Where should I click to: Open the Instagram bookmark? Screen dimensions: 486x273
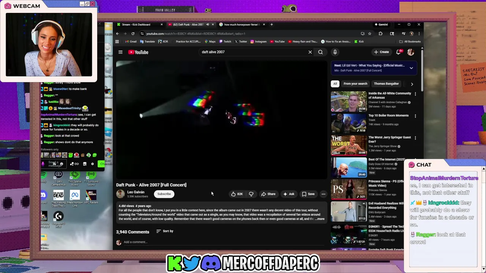258,42
